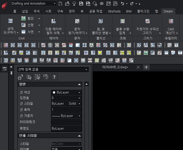The image size is (183, 150).
Task: Open the CAD 계산기 tool
Action: pyautogui.click(x=171, y=26)
